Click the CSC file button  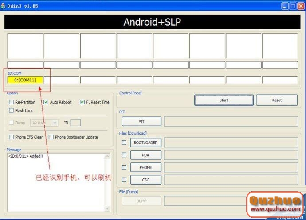click(x=145, y=180)
